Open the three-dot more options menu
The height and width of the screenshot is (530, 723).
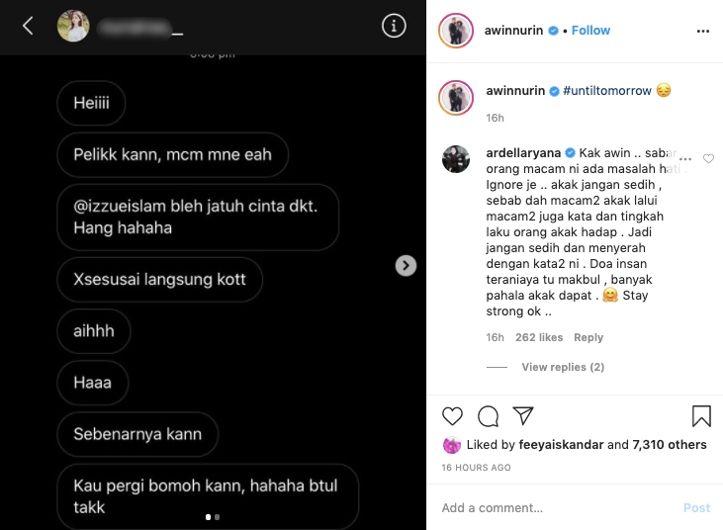pos(702,31)
